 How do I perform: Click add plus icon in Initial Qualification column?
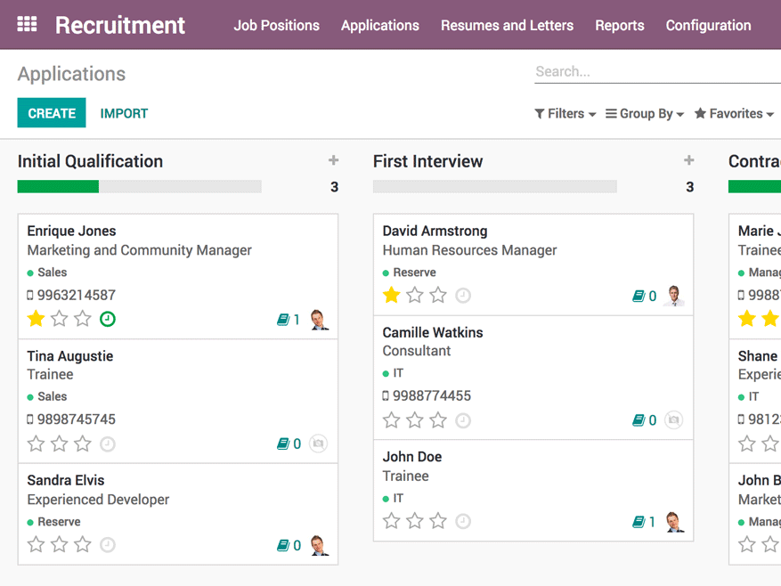click(333, 160)
